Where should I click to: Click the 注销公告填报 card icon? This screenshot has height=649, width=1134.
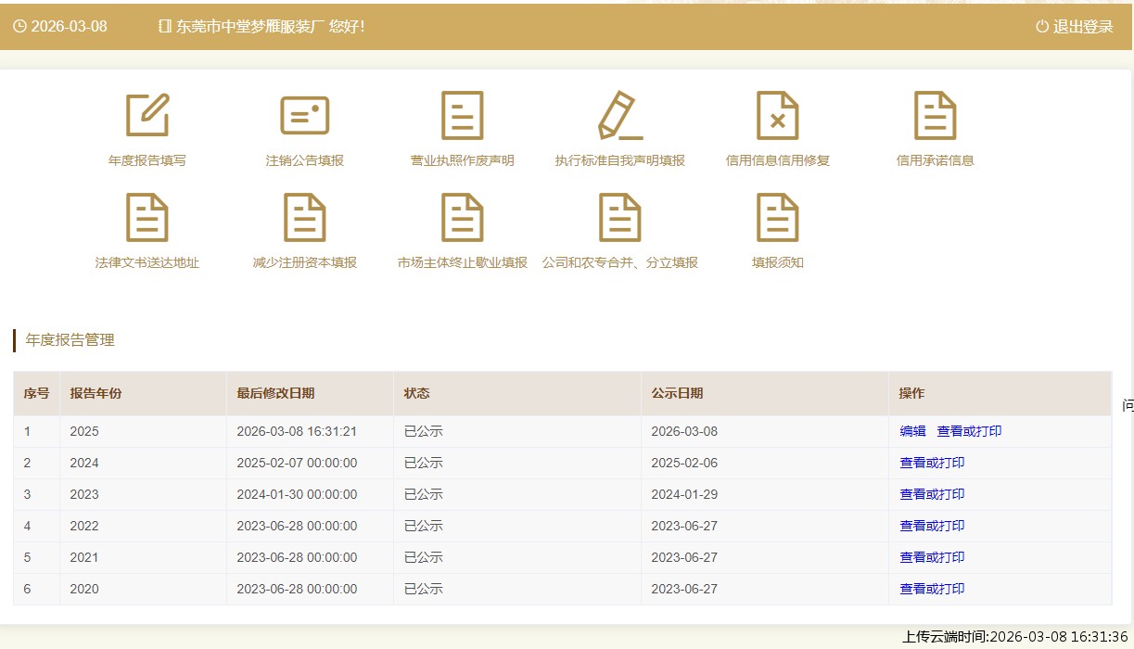click(305, 116)
